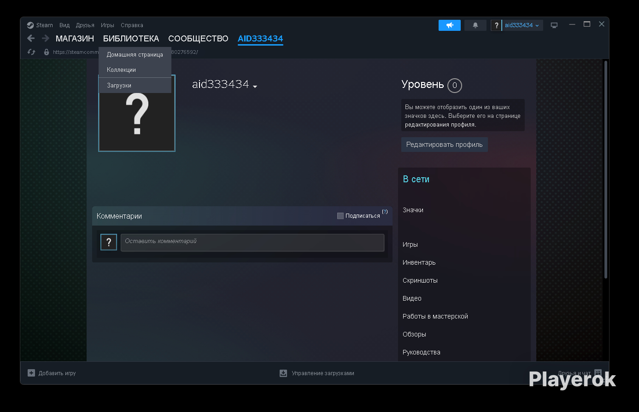Open Видео link
The height and width of the screenshot is (412, 639).
pyautogui.click(x=412, y=298)
